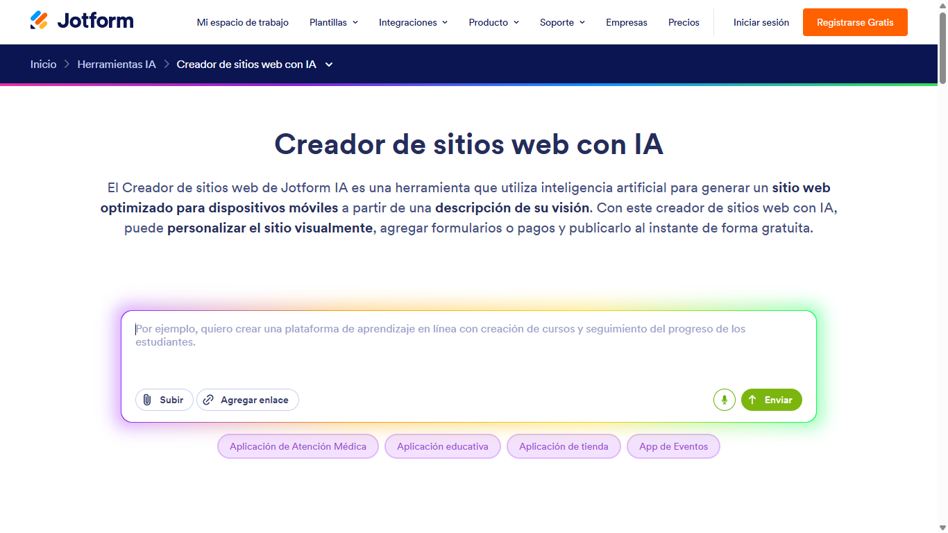This screenshot has width=948, height=533.
Task: Click the paperclip icon in Subir button
Action: tap(147, 400)
